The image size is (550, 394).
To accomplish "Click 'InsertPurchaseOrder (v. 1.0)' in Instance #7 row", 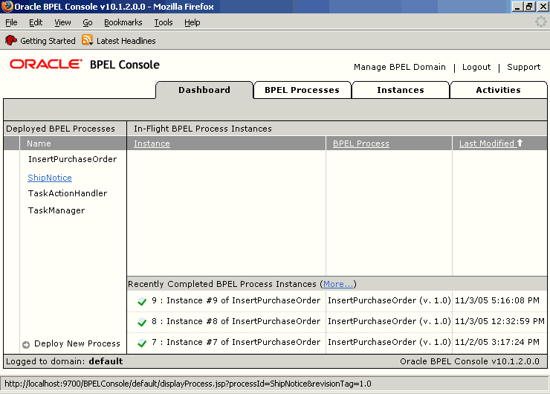I will click(389, 342).
